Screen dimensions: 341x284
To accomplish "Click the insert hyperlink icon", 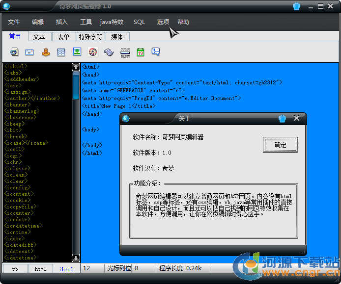I will pos(14,52).
